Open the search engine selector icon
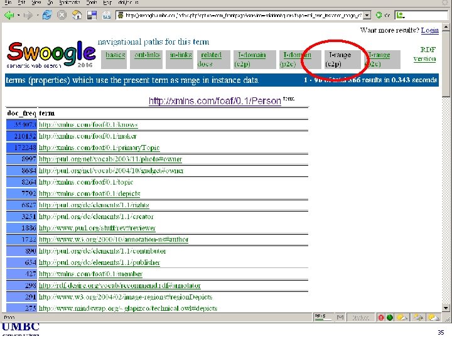Image resolution: width=452 pixels, height=339 pixels. [x=401, y=15]
